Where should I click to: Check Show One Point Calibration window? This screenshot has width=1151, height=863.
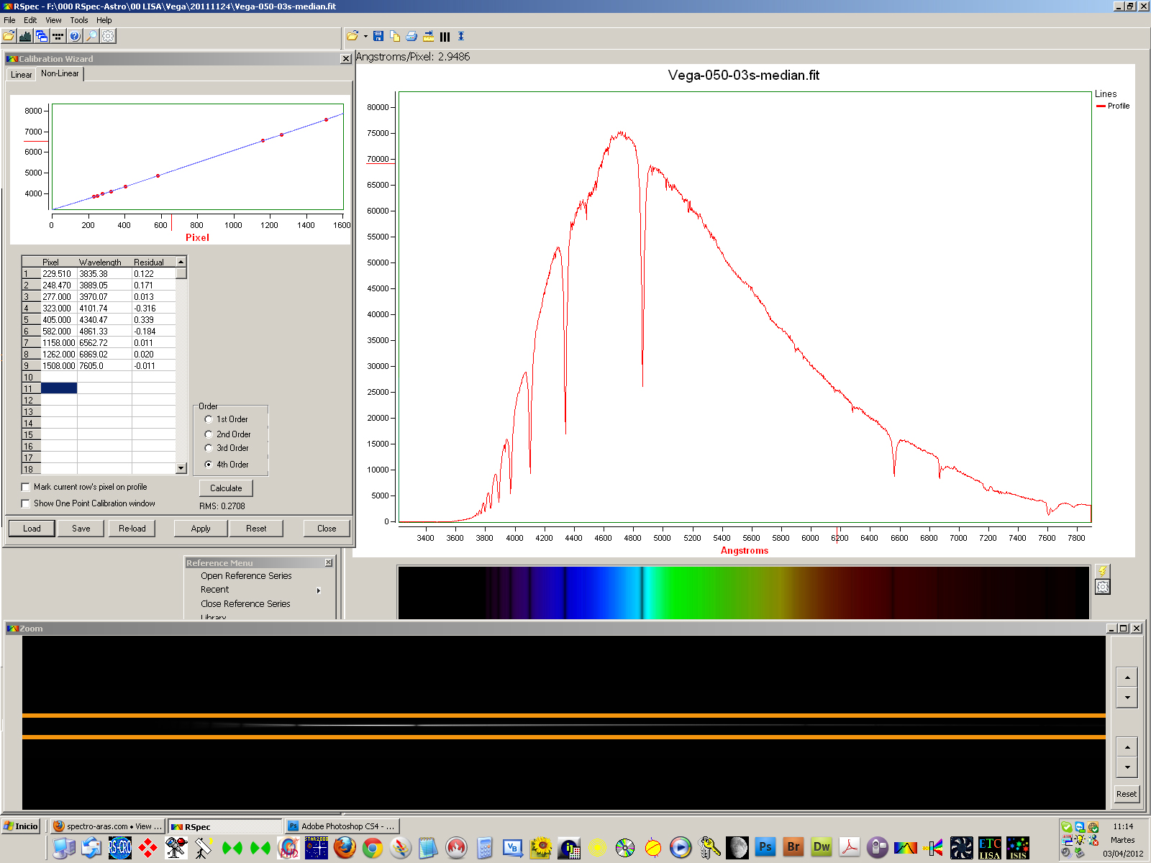tap(26, 503)
